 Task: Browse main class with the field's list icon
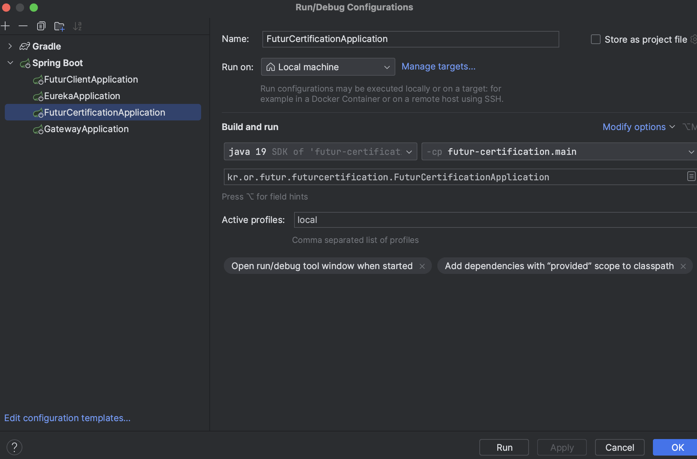tap(691, 177)
